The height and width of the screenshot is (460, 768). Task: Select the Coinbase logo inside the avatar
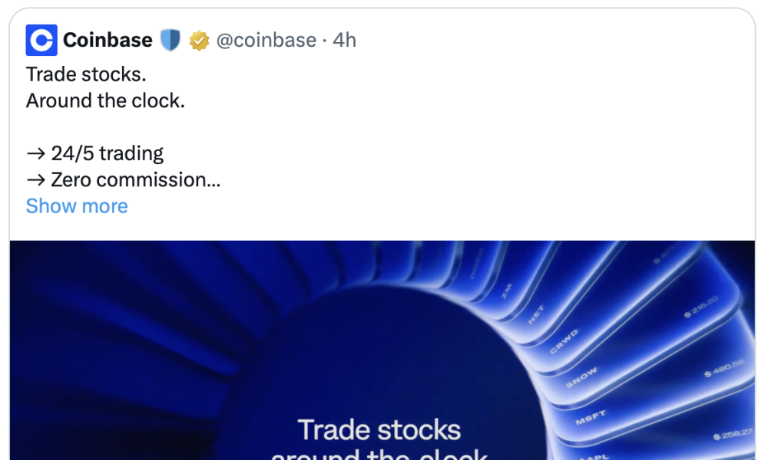point(41,40)
